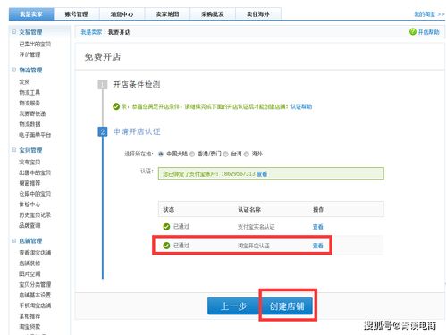Select the 海外 location radio button
This screenshot has height=335, width=446.
(247, 154)
